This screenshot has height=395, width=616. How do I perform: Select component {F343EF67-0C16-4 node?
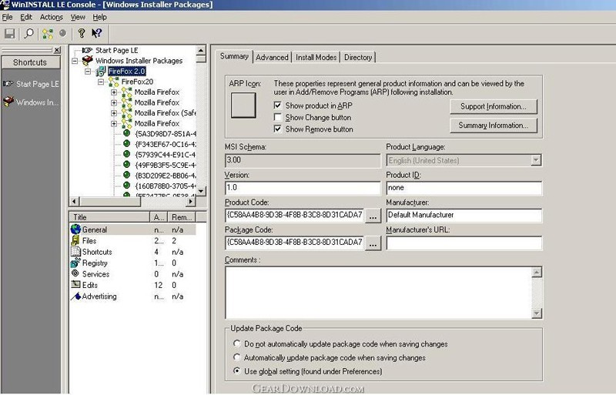coord(165,144)
